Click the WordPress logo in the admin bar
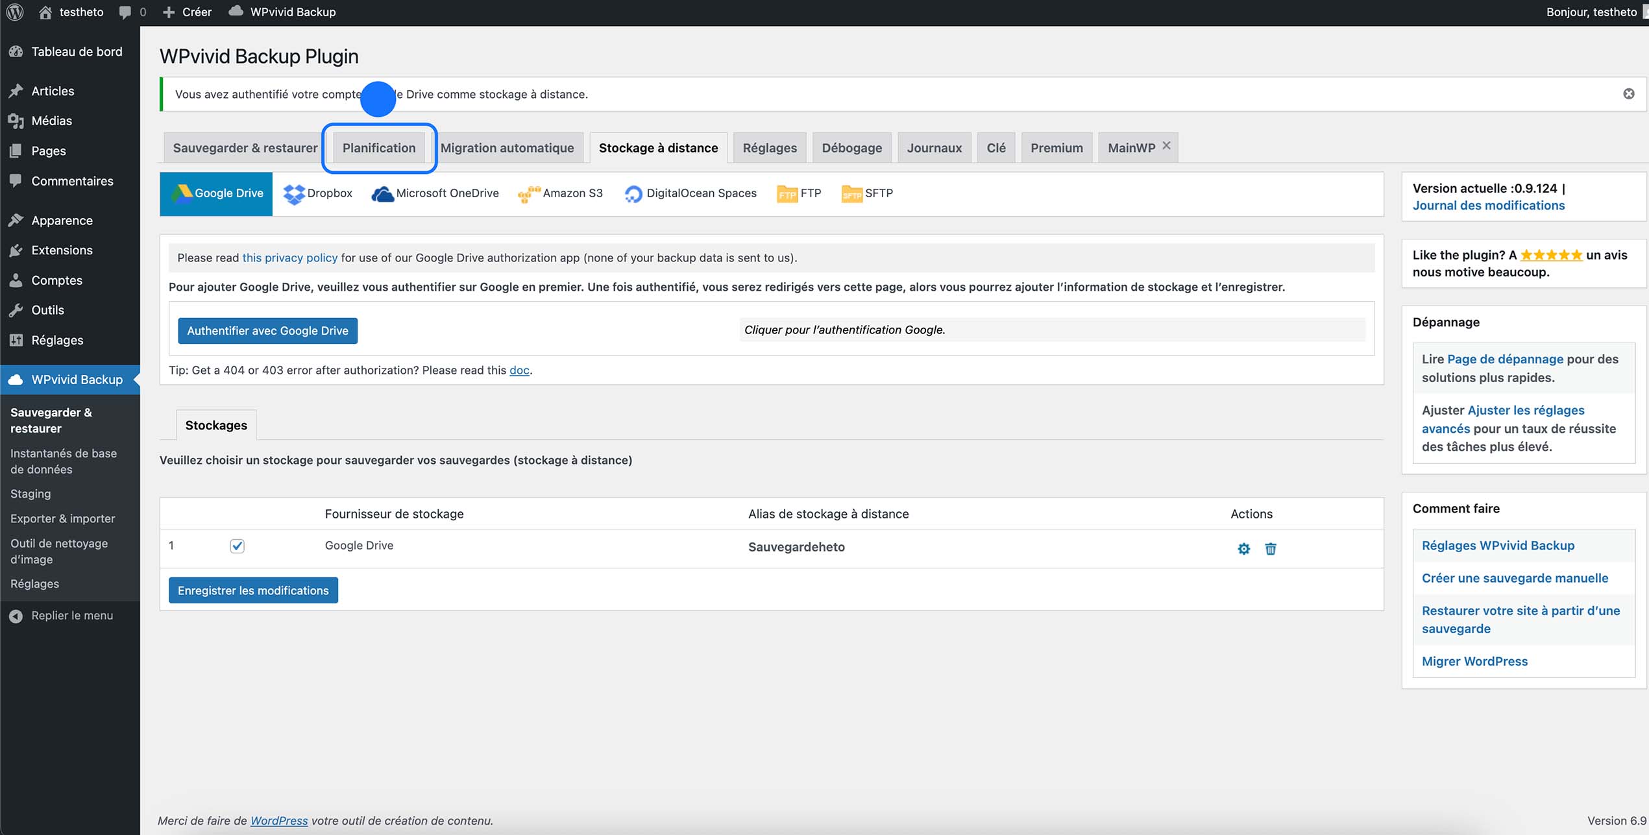The image size is (1649, 835). coord(14,12)
